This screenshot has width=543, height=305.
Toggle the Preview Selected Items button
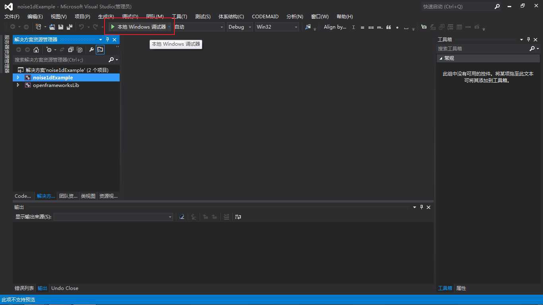pyautogui.click(x=100, y=50)
